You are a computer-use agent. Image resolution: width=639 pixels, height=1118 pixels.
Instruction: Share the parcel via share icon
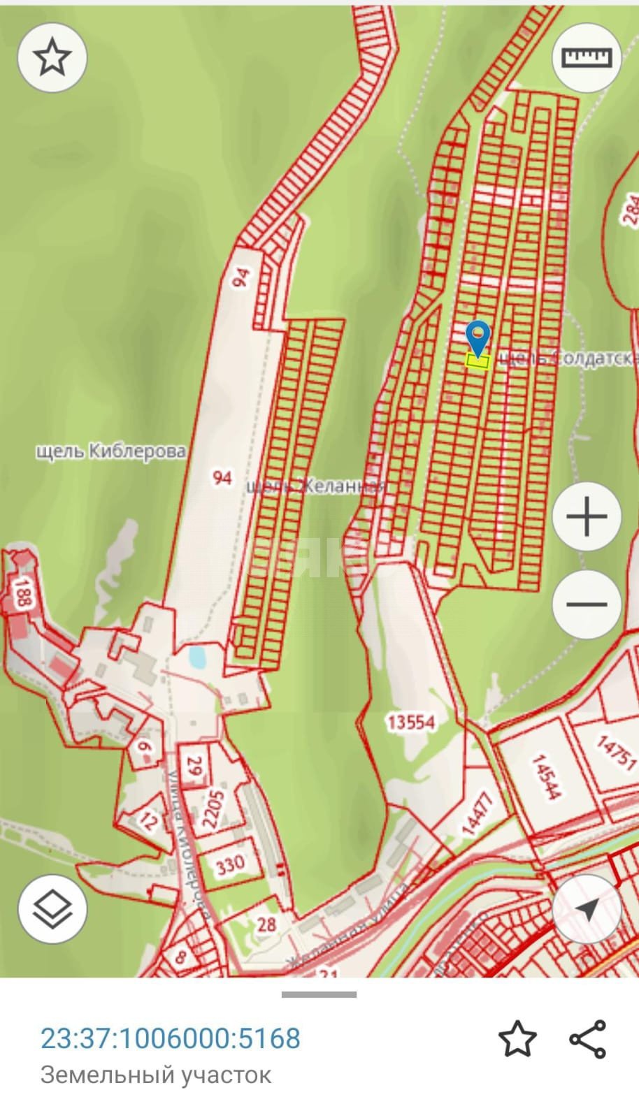coord(587,1038)
